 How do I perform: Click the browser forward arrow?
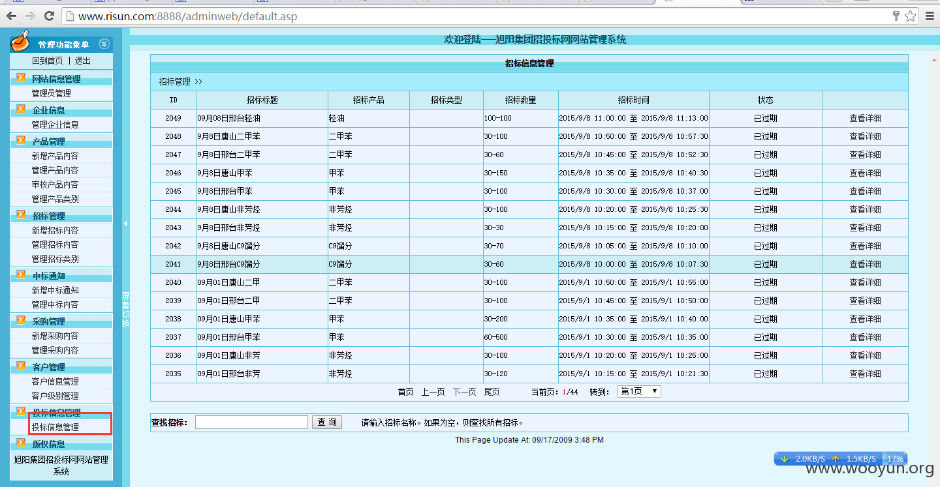31,16
